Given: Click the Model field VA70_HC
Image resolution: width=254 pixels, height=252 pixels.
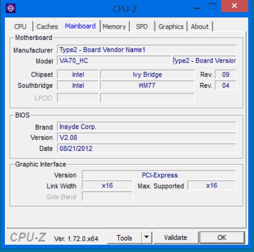Looking at the screenshot, I should tap(114, 61).
